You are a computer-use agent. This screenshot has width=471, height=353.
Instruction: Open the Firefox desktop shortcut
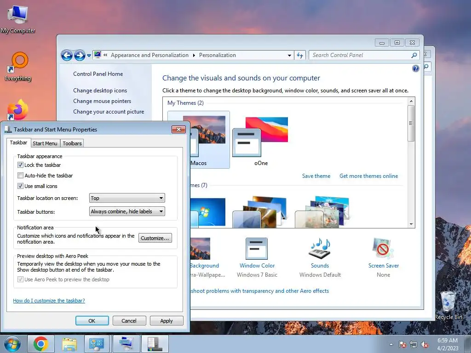click(18, 110)
